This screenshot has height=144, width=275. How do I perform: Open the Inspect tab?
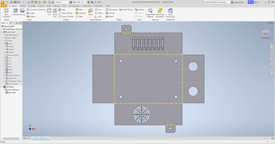coord(41,6)
